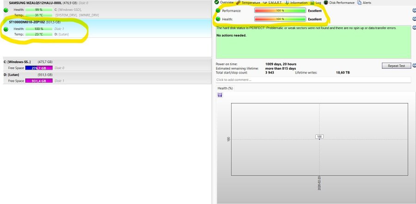The height and width of the screenshot is (204, 416).
Task: Click the Information tab icon
Action: pyautogui.click(x=287, y=3)
